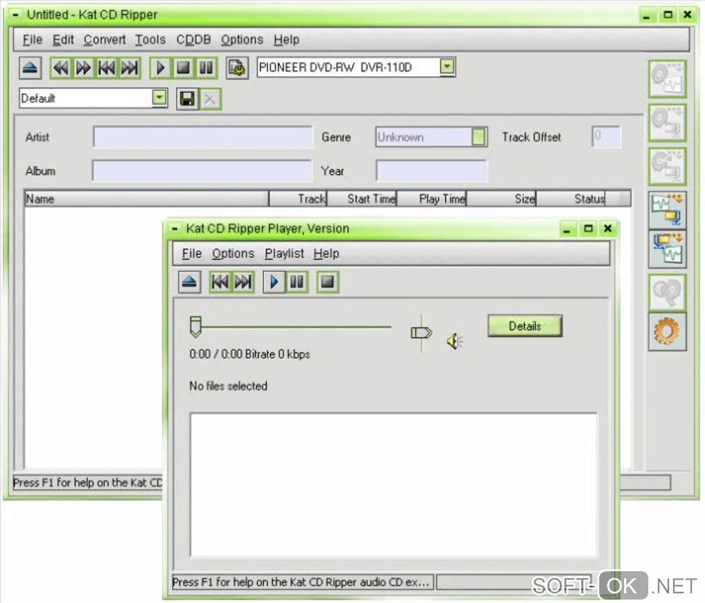Skip to previous track in Player window
The height and width of the screenshot is (603, 705).
click(x=220, y=283)
